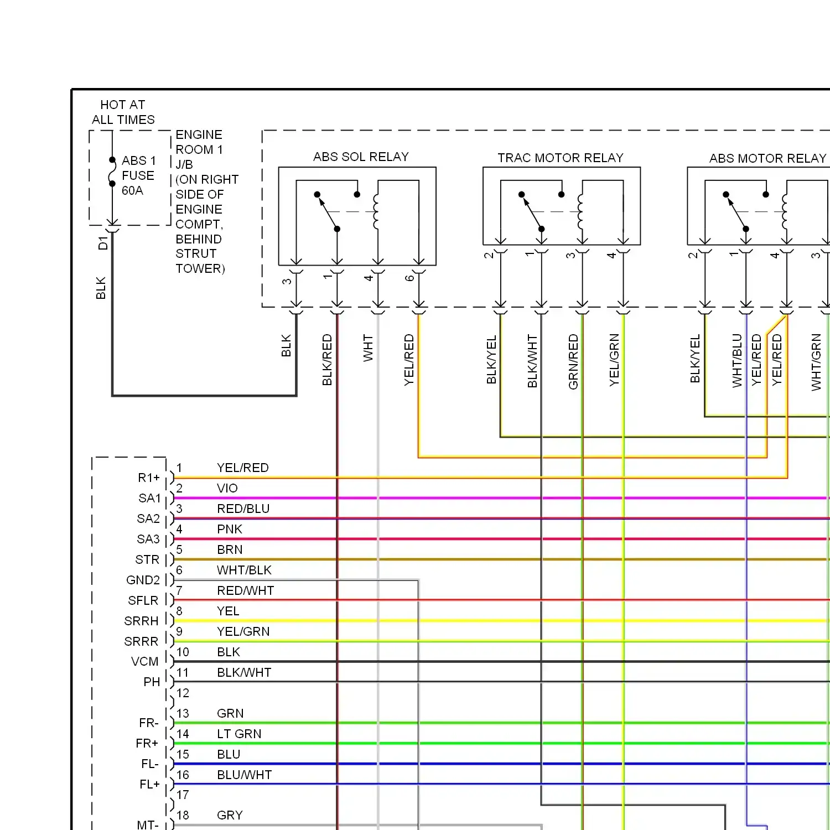Image resolution: width=830 pixels, height=830 pixels.
Task: Click the ABS MOTOR RELAY title
Action: pos(767,158)
